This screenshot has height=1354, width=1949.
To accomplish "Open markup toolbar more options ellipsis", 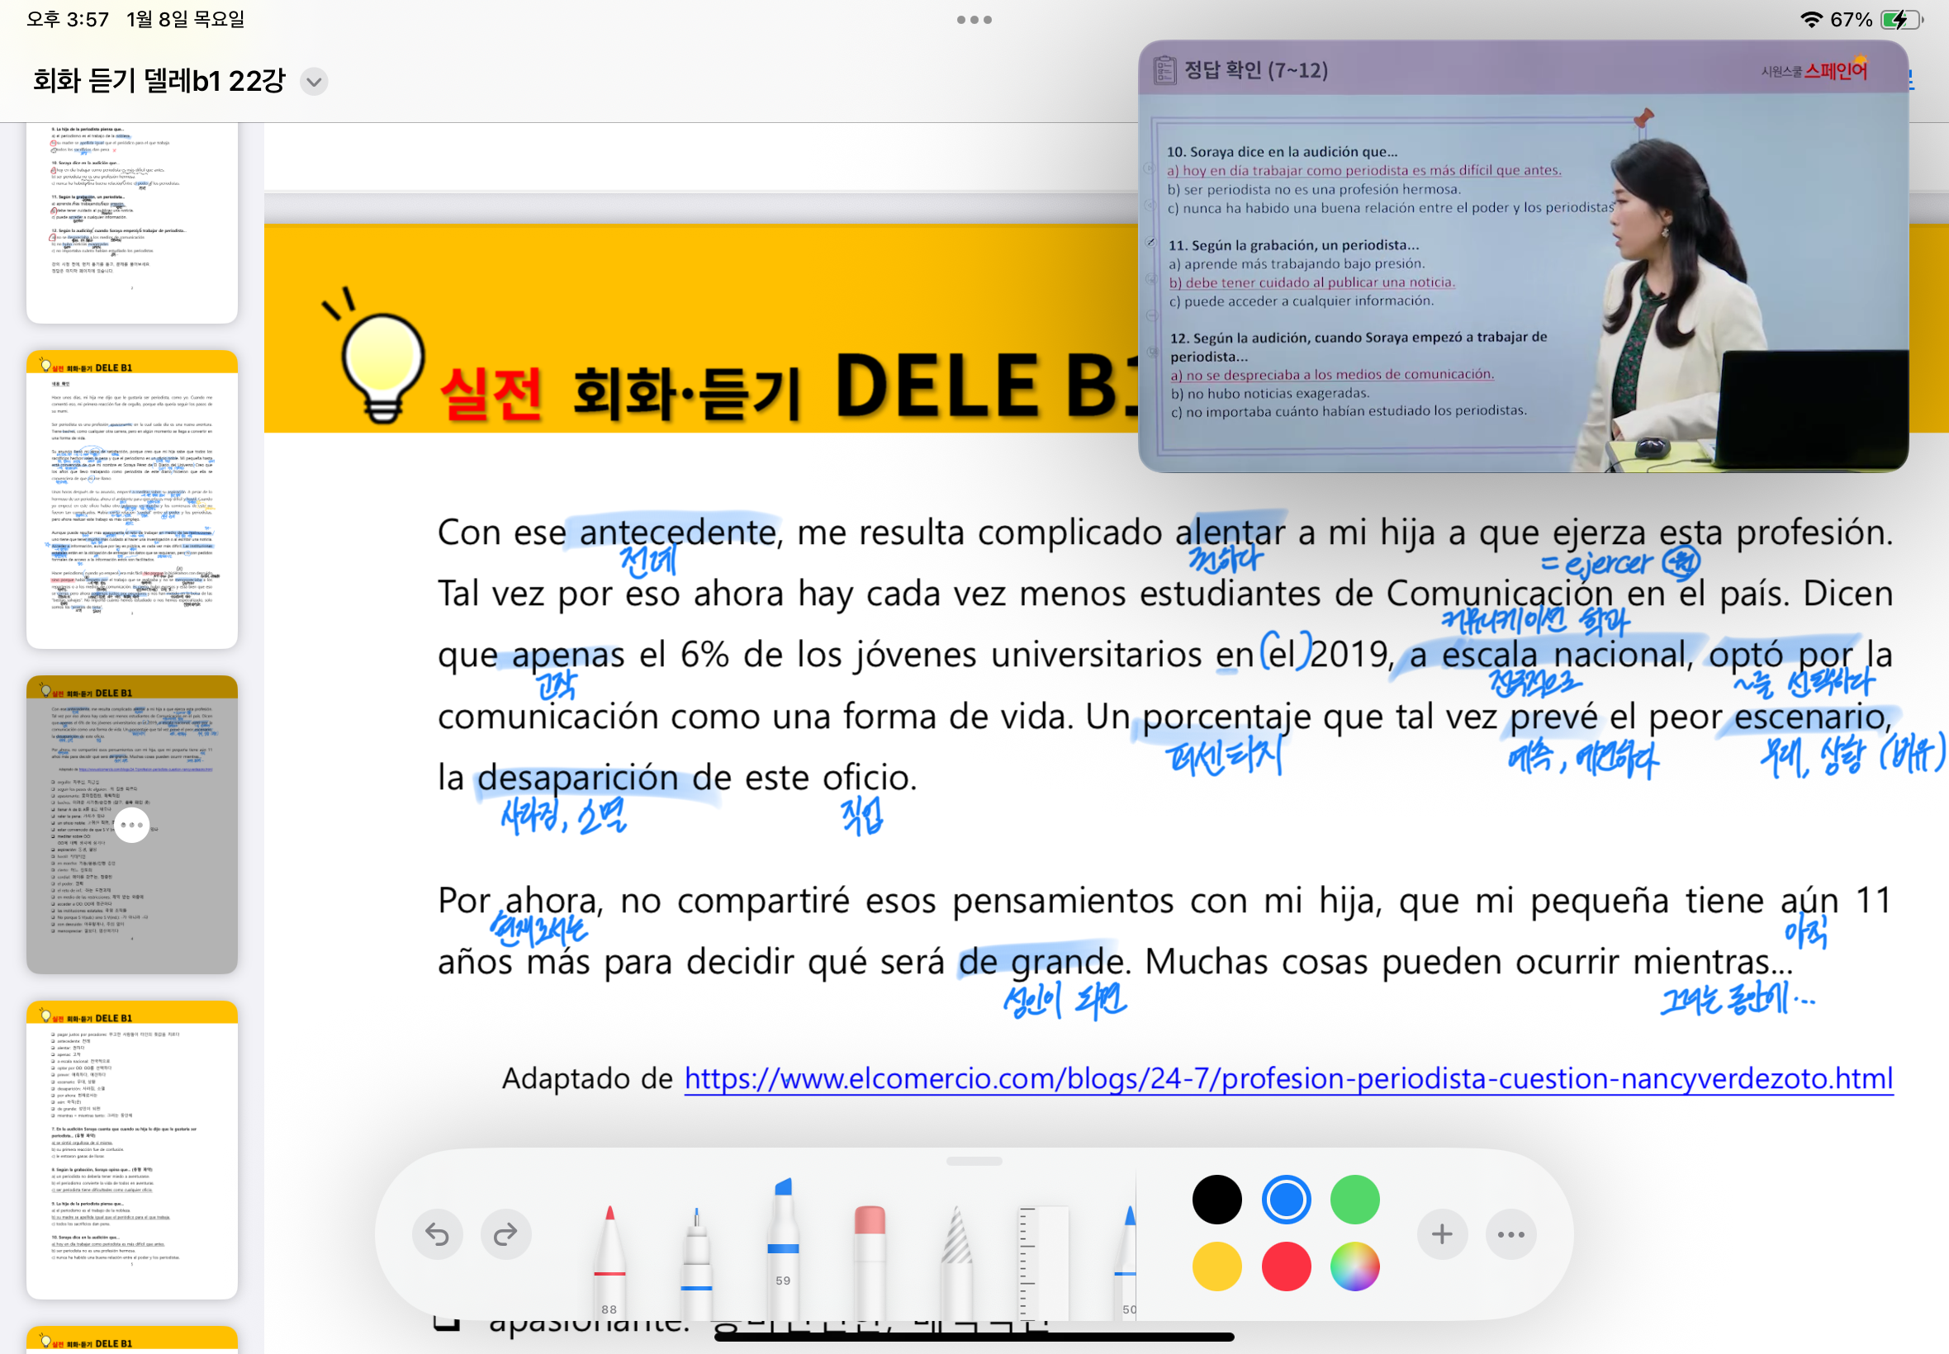I will 1510,1233.
